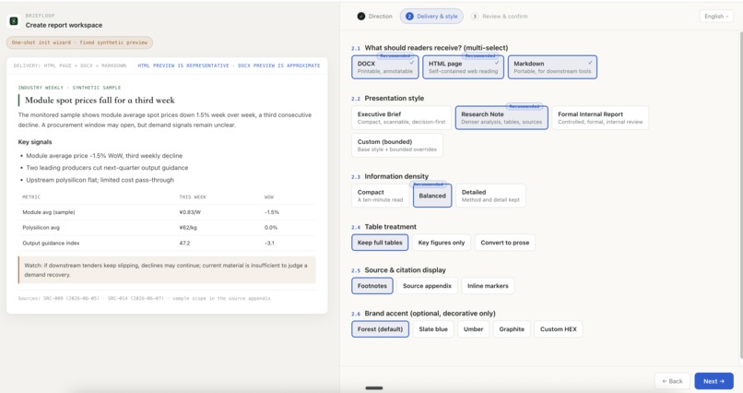
Task: Choose Inline markers citation display
Action: (488, 286)
